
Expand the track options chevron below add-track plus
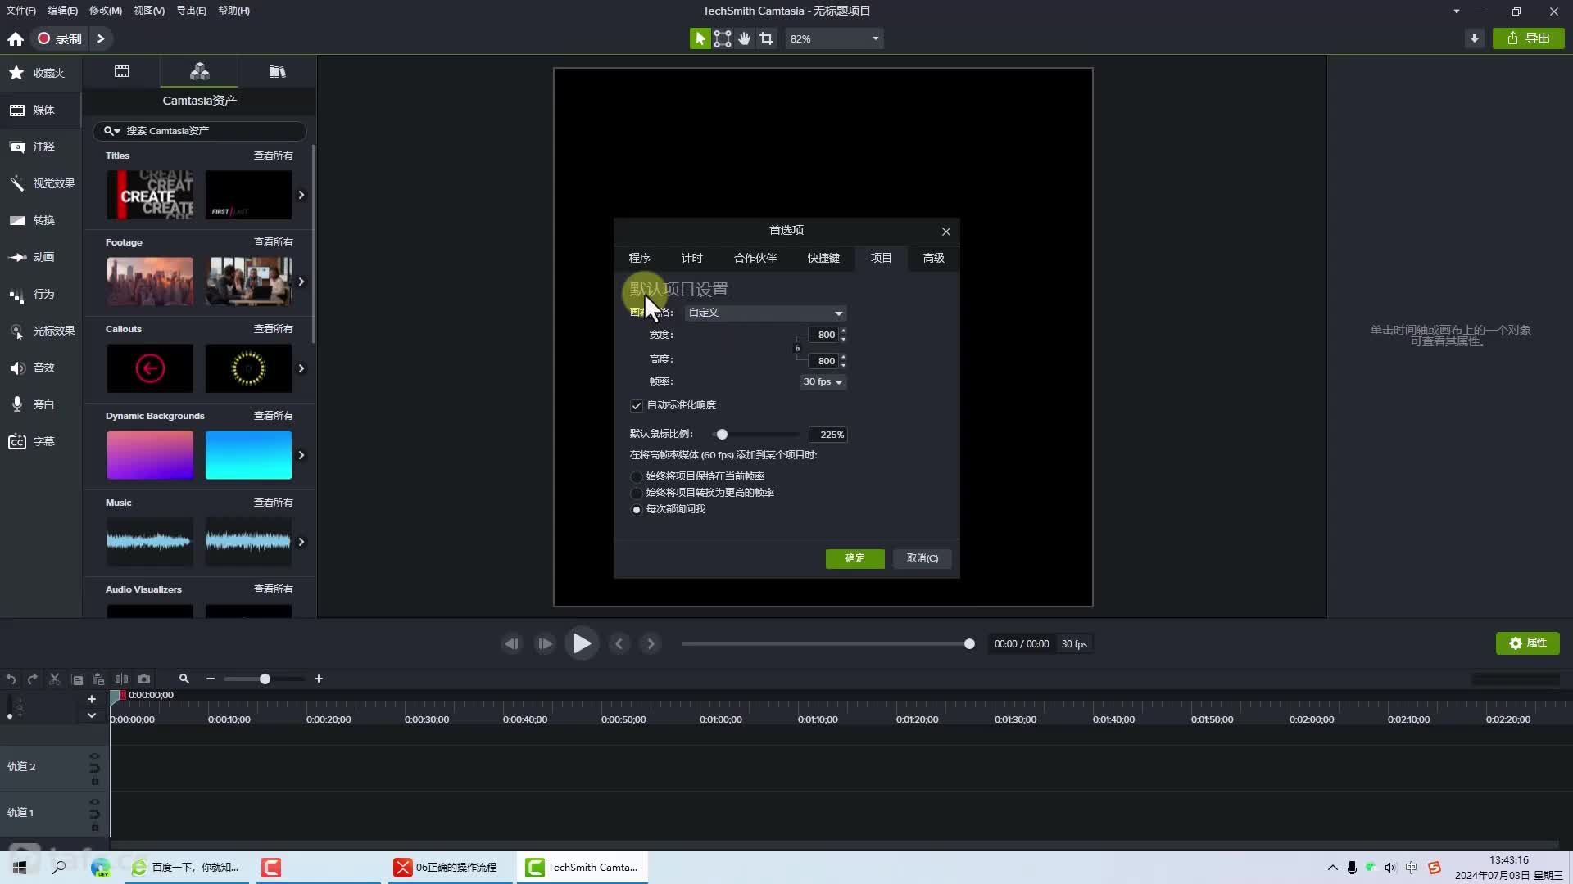(92, 715)
